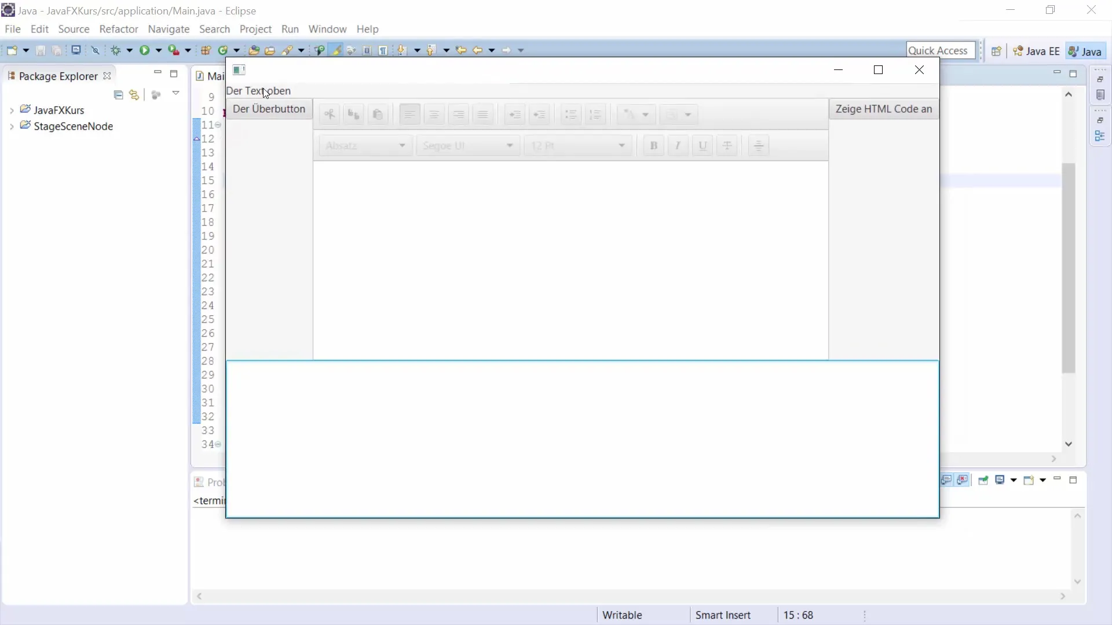
Task: Toggle numbered list in HTML editor
Action: coord(595,115)
